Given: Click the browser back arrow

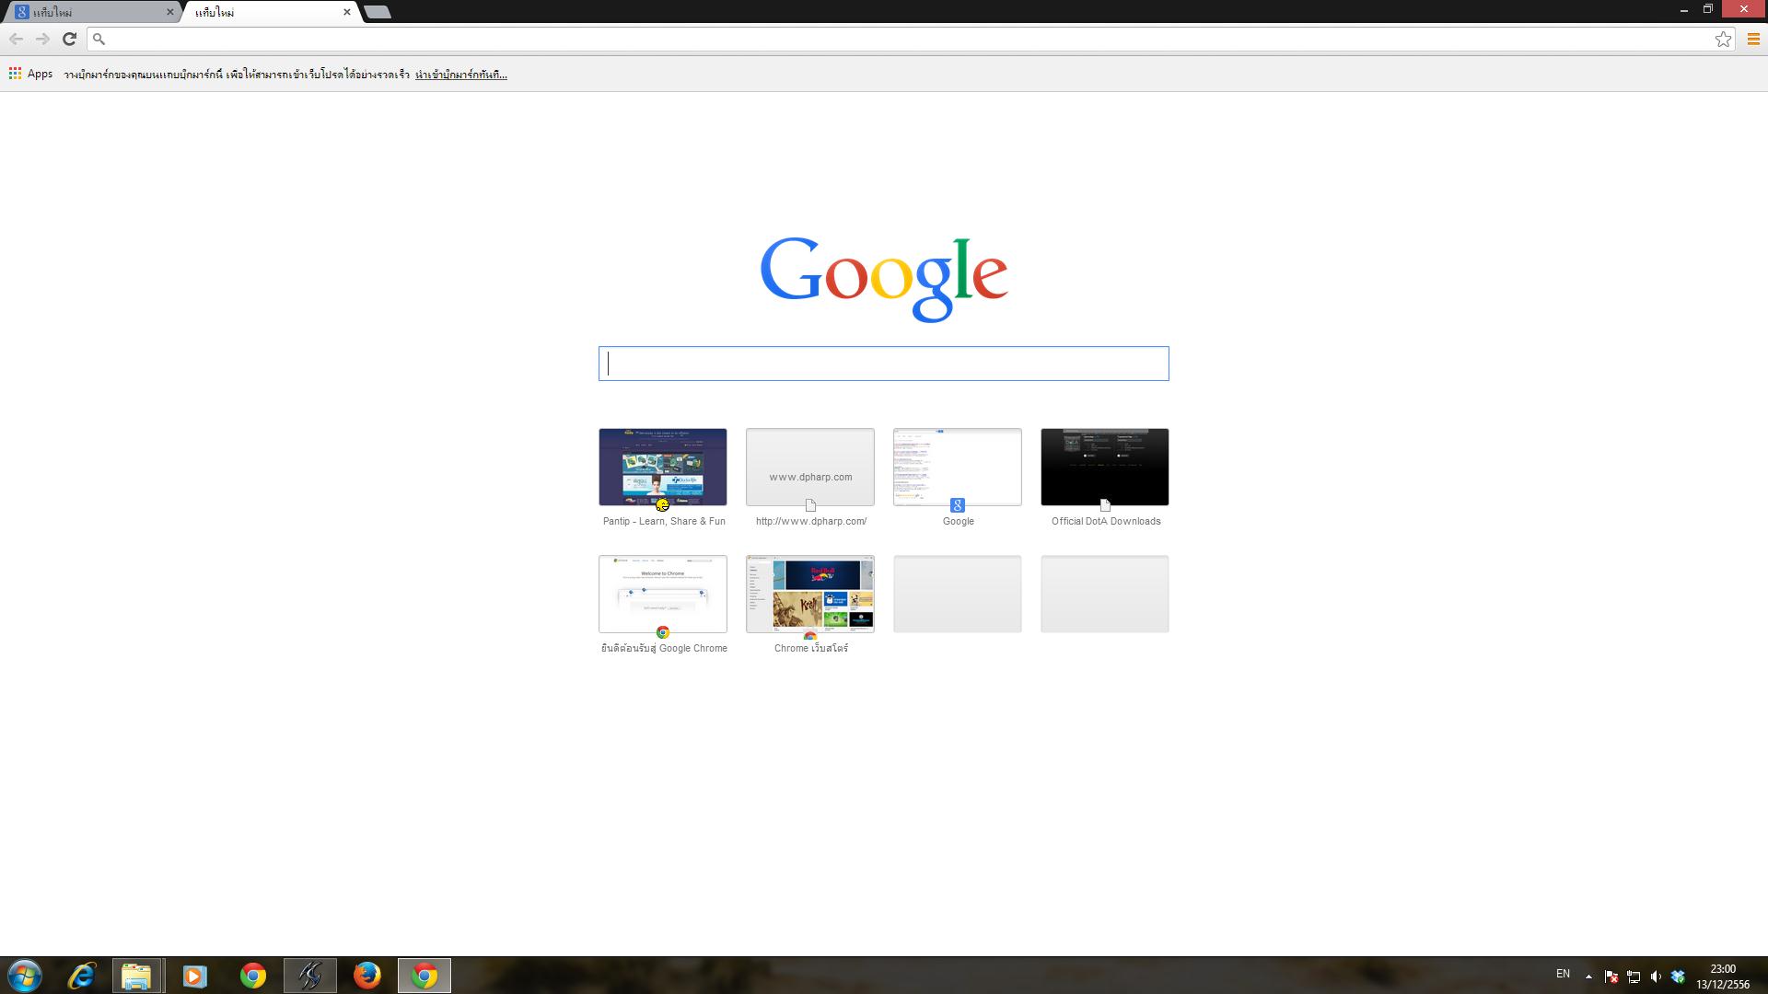Looking at the screenshot, I should (x=16, y=39).
